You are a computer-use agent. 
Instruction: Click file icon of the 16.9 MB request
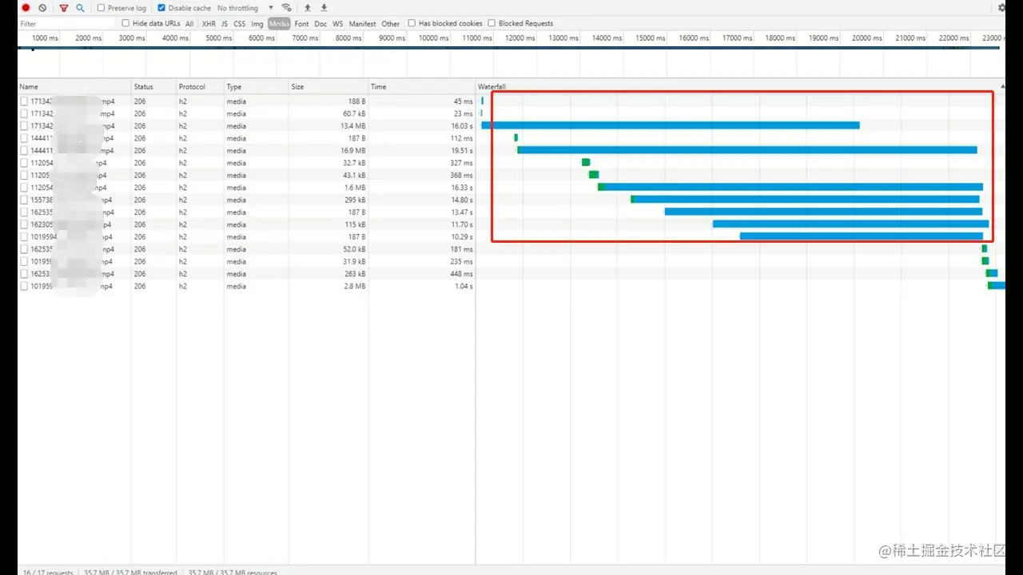pos(24,151)
